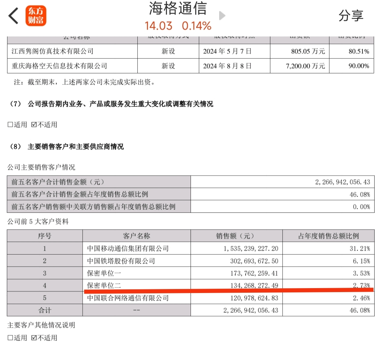The image size is (375, 344).
Task: Tap column header 客户名称
Action: 136,236
